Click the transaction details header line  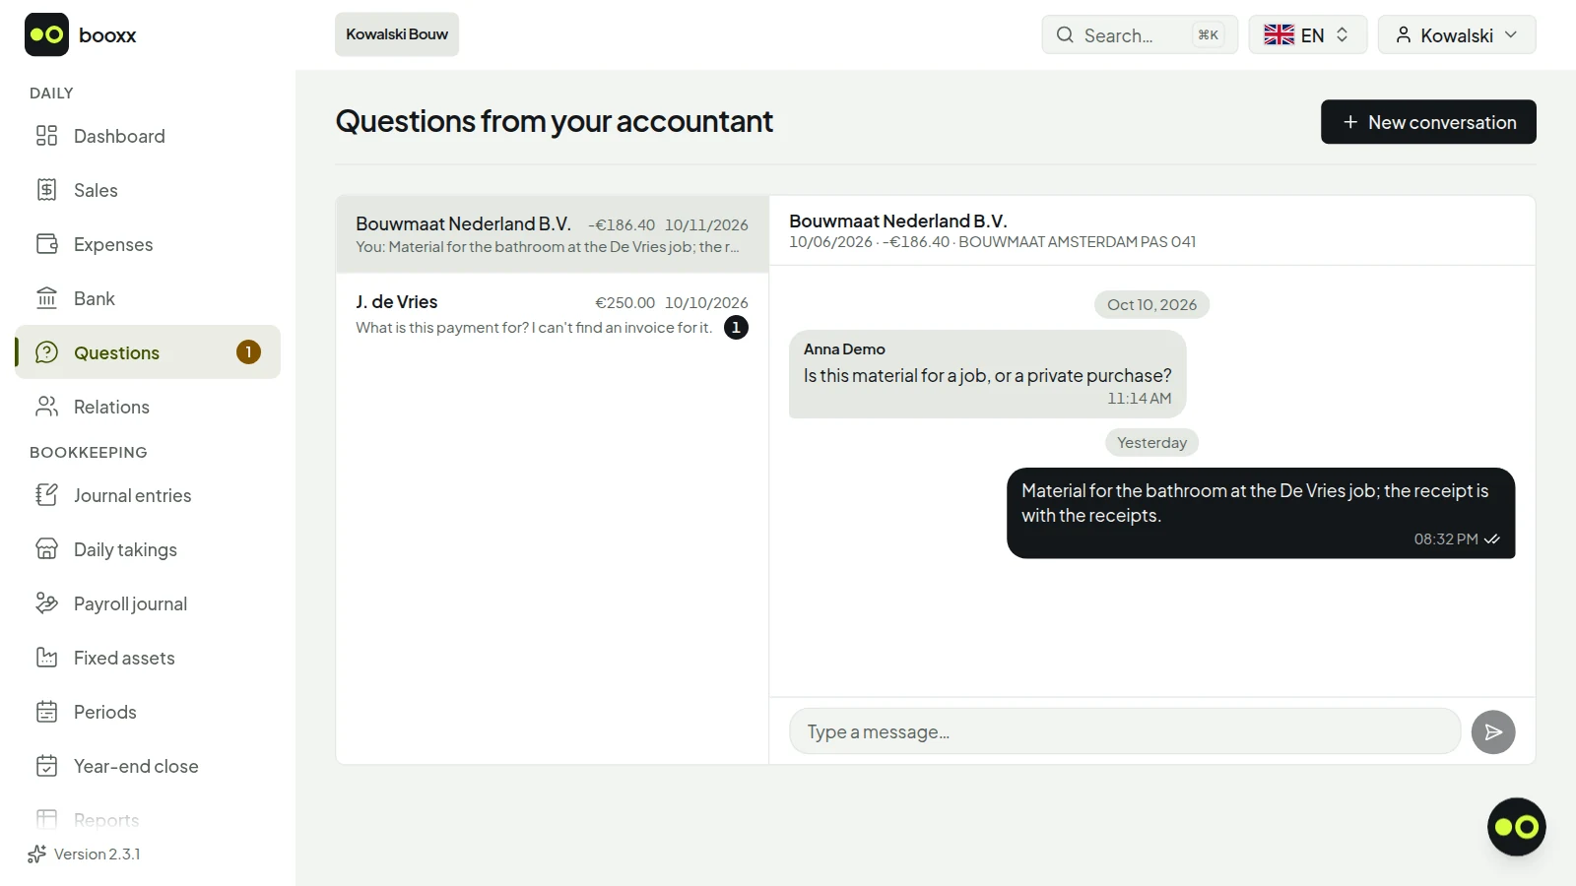tap(992, 242)
